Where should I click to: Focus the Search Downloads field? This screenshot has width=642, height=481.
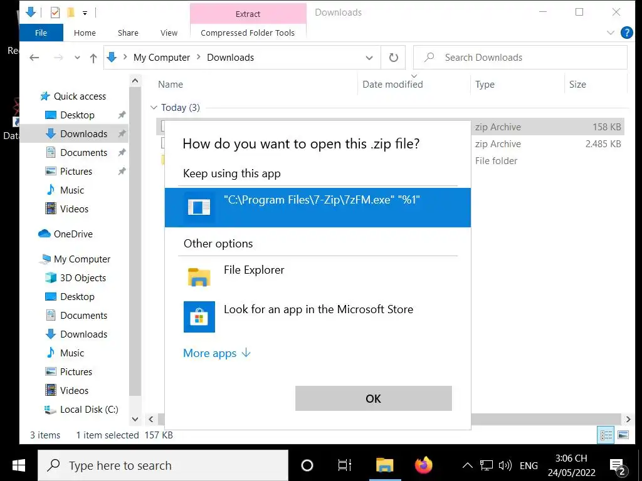click(x=520, y=58)
